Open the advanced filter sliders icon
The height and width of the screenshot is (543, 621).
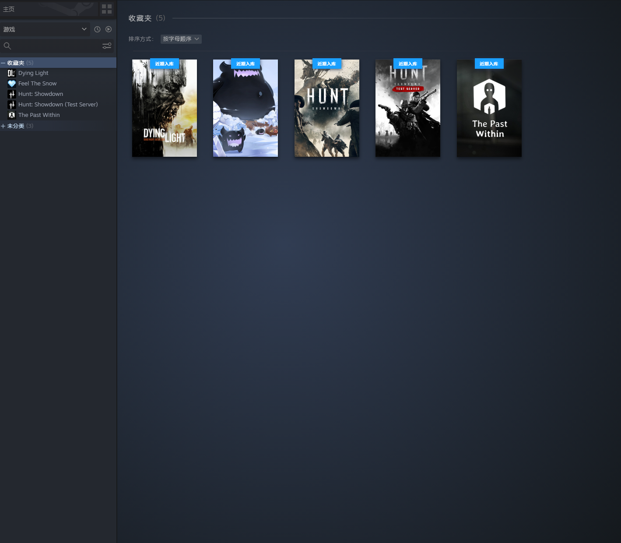107,46
